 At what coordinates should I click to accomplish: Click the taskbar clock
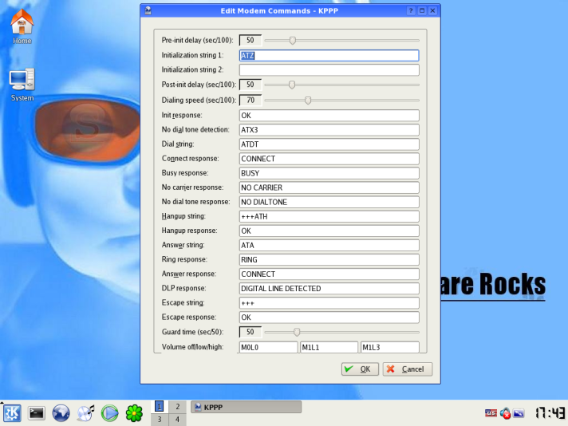550,413
